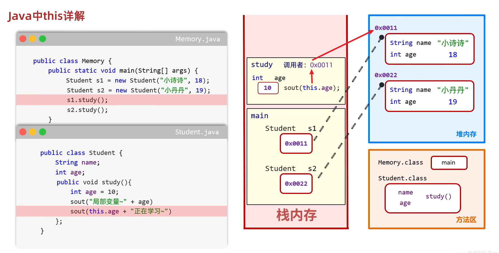Viewport: 499px width, 253px height.
Task: Click the "Student s1" variable label
Action: (291, 129)
